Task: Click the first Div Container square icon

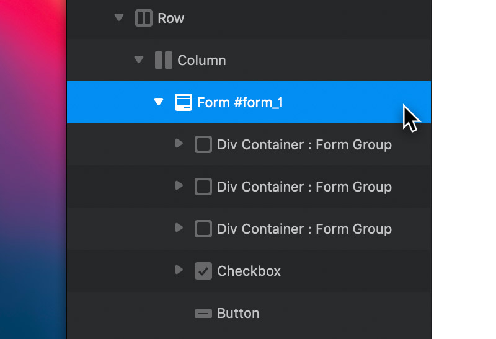Action: pos(203,144)
